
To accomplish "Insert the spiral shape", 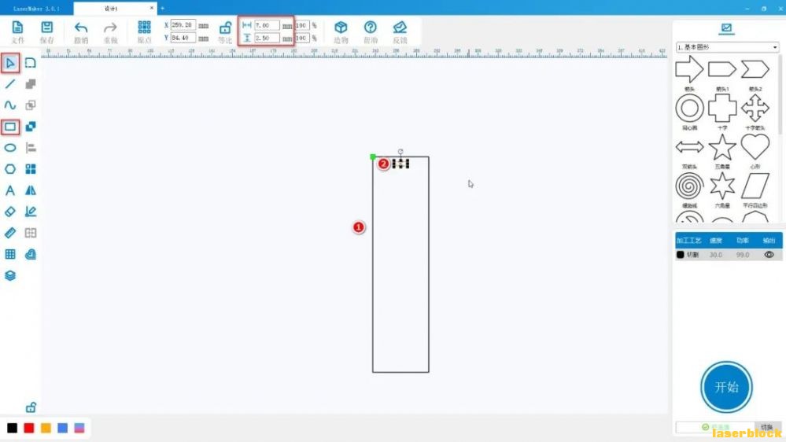I will [689, 186].
